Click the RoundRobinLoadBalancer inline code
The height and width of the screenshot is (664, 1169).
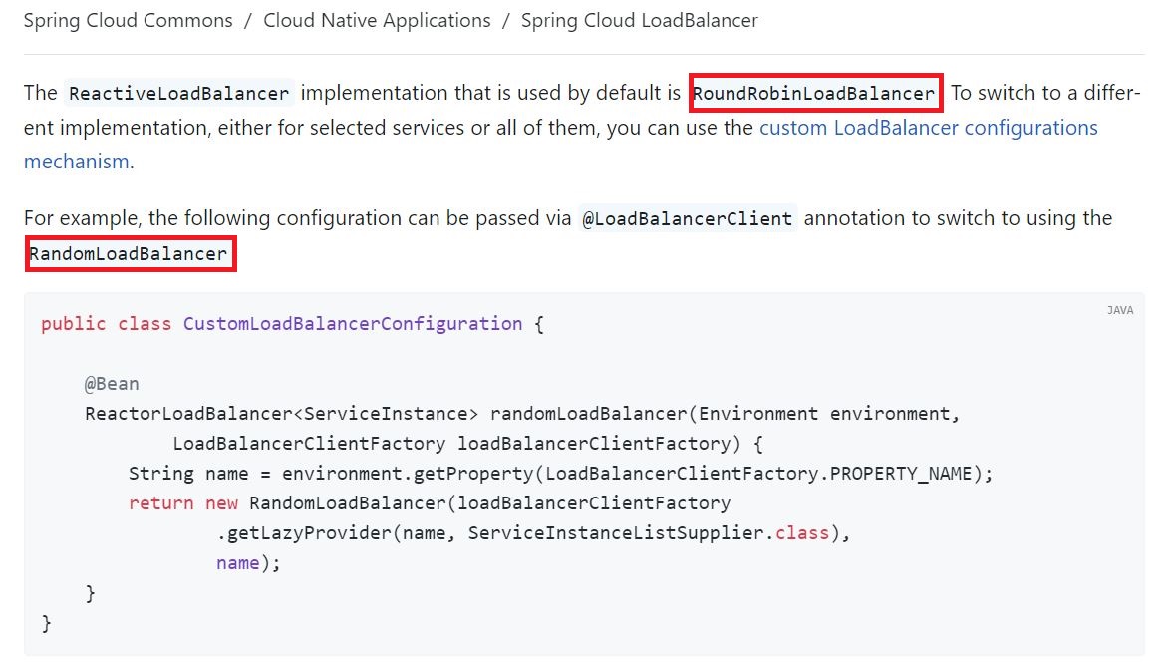[814, 94]
